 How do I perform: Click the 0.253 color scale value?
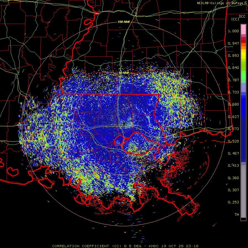click(x=233, y=202)
